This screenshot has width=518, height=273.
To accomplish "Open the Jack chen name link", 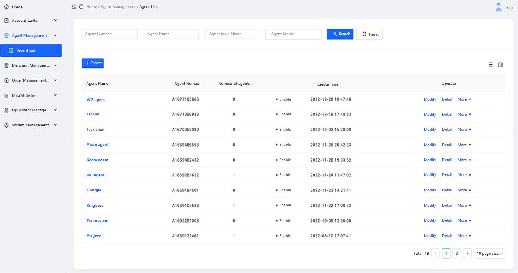I will tap(96, 130).
